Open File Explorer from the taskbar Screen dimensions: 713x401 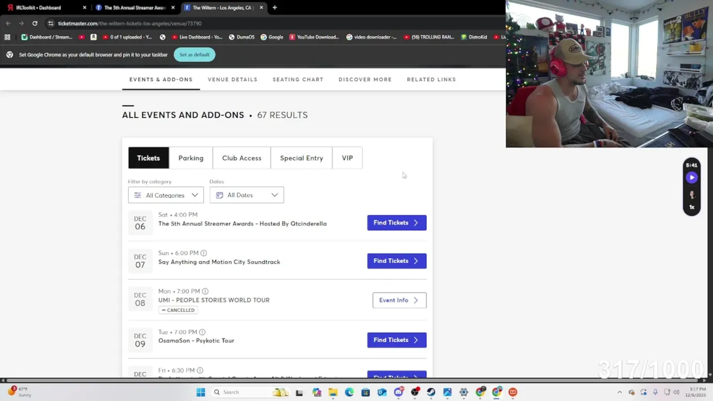click(x=333, y=392)
